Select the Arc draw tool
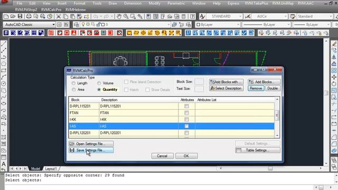The width and height of the screenshot is (338, 190). coord(4,77)
